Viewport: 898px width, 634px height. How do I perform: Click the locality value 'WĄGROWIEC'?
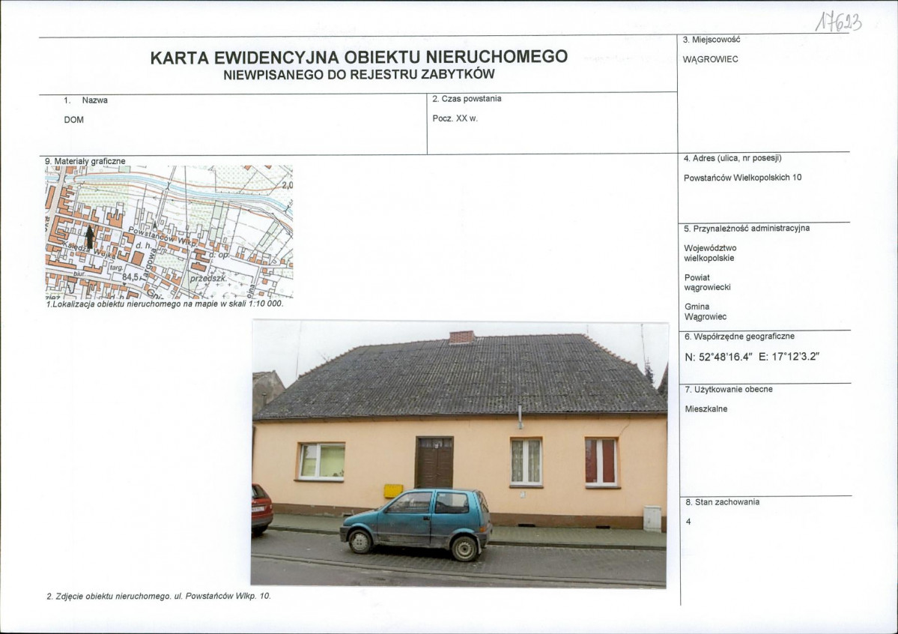point(710,60)
